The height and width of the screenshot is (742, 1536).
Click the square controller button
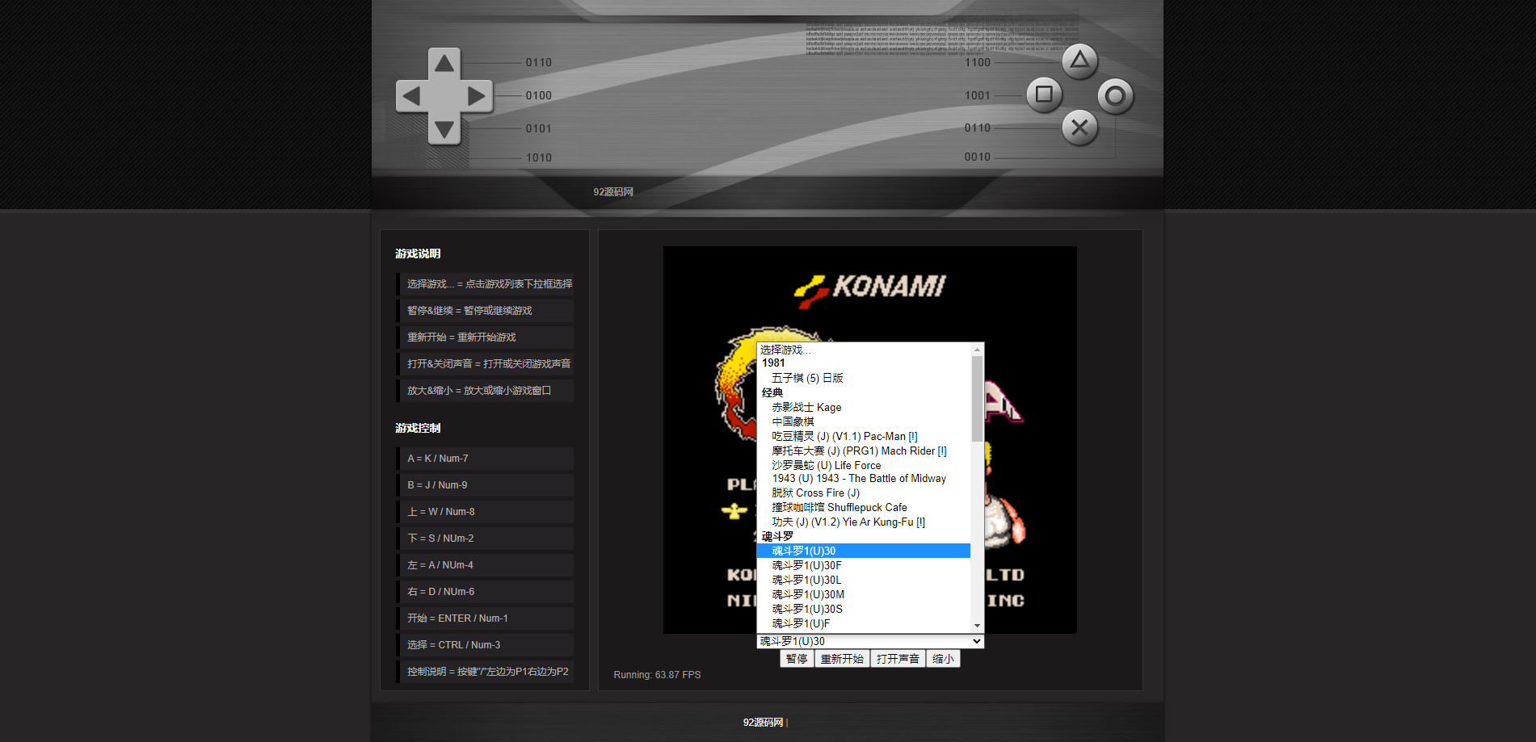coord(1044,94)
